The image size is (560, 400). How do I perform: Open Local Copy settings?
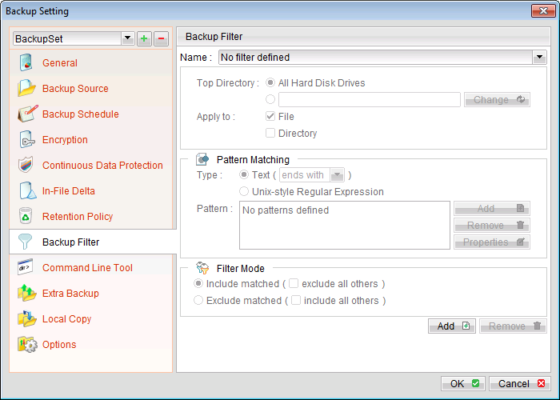(66, 319)
